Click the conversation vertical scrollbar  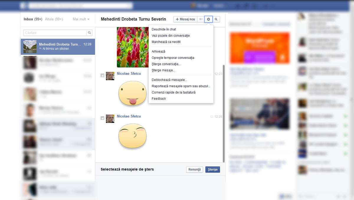pyautogui.click(x=224, y=114)
